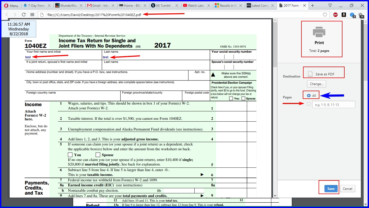Open a new browser tab with plus
The image size is (369, 208).
pyautogui.click(x=312, y=6)
